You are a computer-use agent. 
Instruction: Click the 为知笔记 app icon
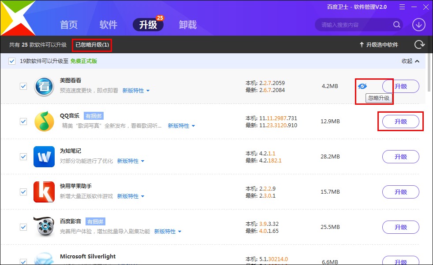click(44, 157)
